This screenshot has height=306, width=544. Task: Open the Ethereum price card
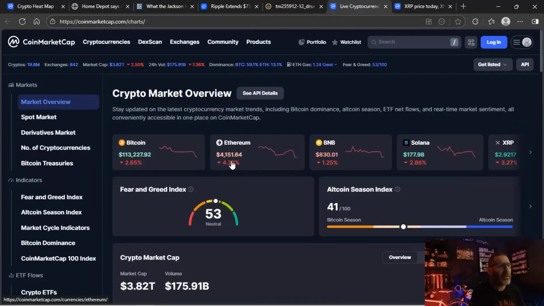257,152
